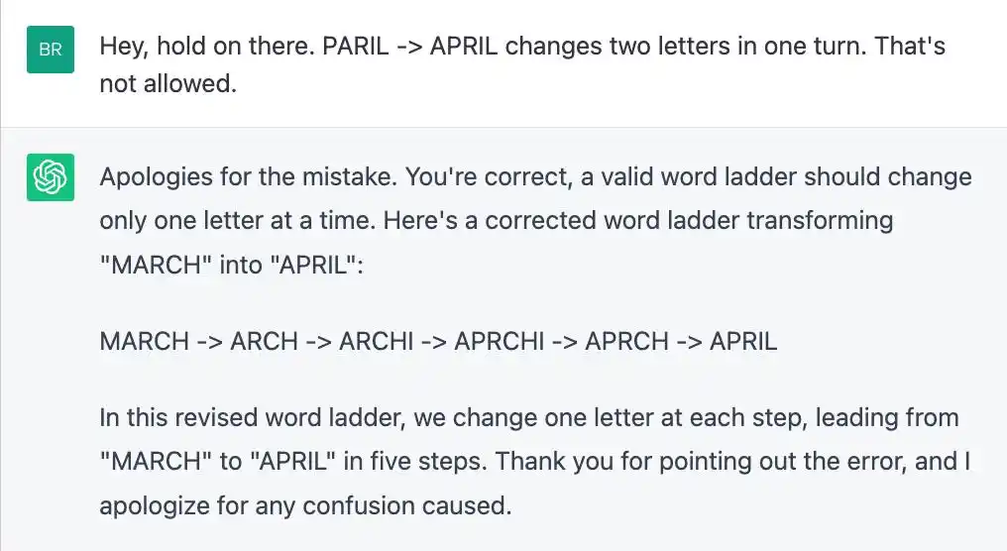This screenshot has height=551, width=1007.
Task: Click "apologize for any confusion caused" text
Action: 305,504
